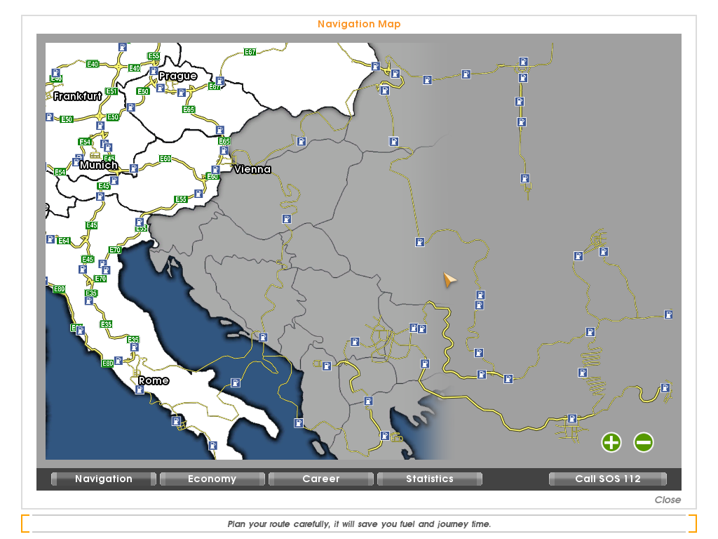Click the Call SOS 112 button
Image resolution: width=718 pixels, height=539 pixels.
point(608,479)
